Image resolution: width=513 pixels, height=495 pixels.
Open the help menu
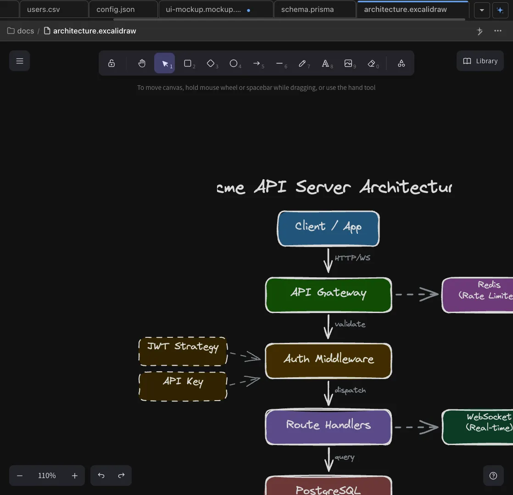pos(493,475)
